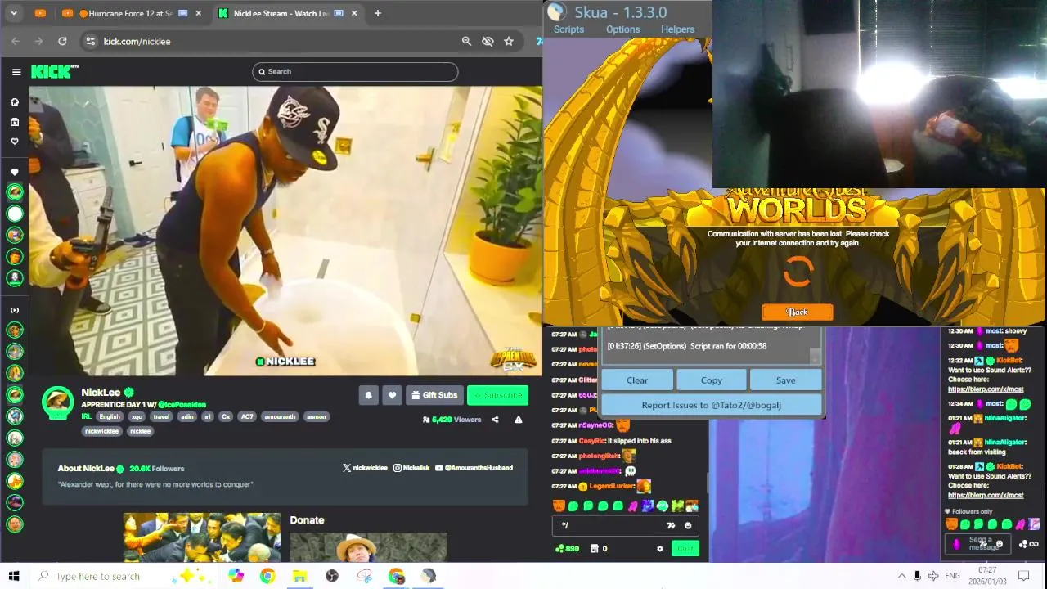Close the Hurricane Force 12 tab
This screenshot has height=589, width=1047.
click(x=200, y=13)
